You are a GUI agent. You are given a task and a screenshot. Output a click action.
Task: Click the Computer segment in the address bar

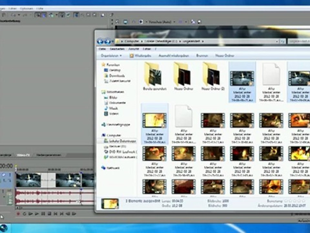click(x=132, y=41)
